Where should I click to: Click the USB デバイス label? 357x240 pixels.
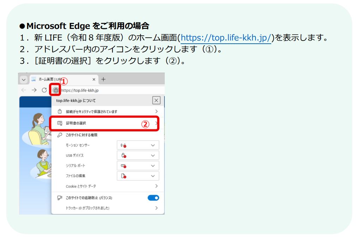[75, 155]
